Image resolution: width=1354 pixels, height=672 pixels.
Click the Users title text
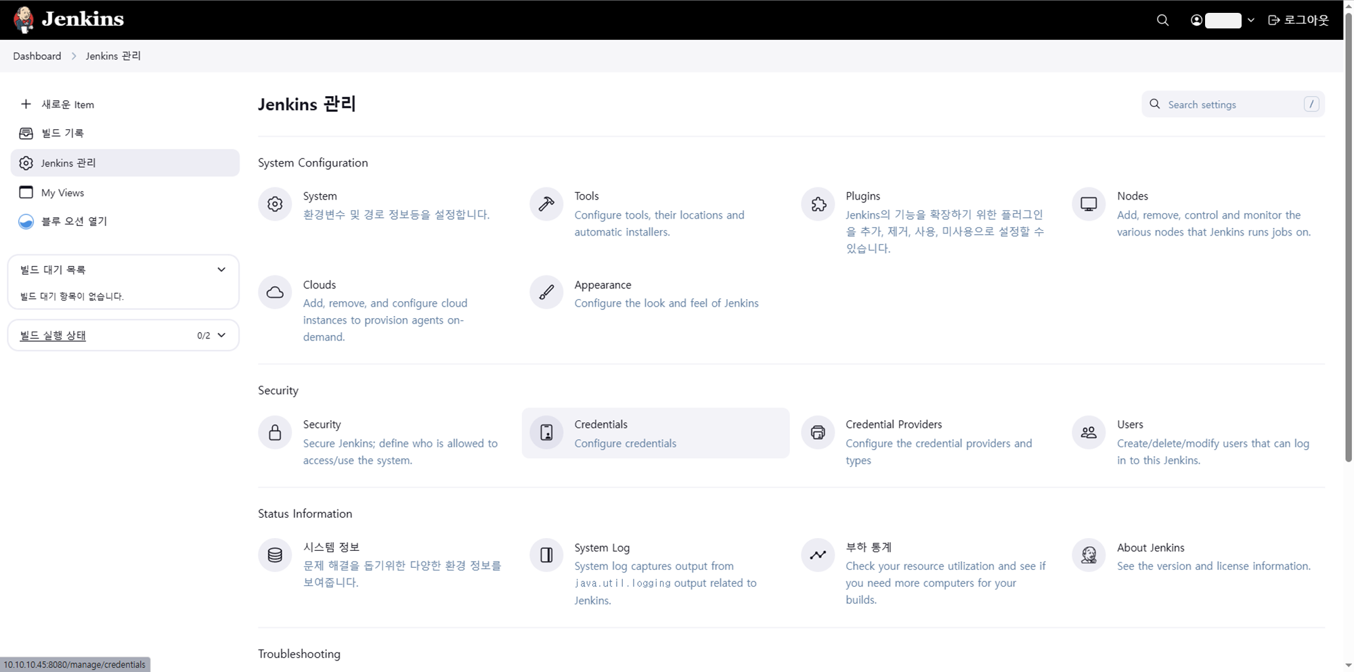tap(1129, 424)
